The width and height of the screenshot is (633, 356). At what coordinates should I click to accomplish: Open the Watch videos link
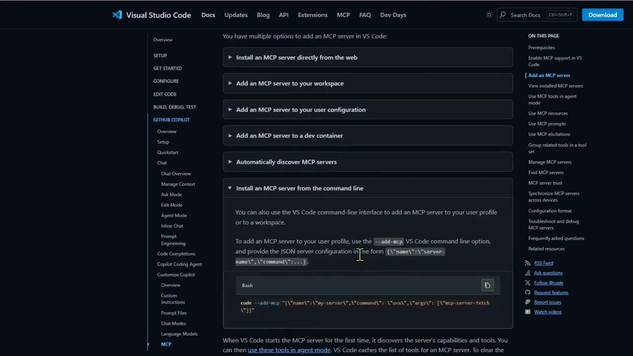pos(548,312)
